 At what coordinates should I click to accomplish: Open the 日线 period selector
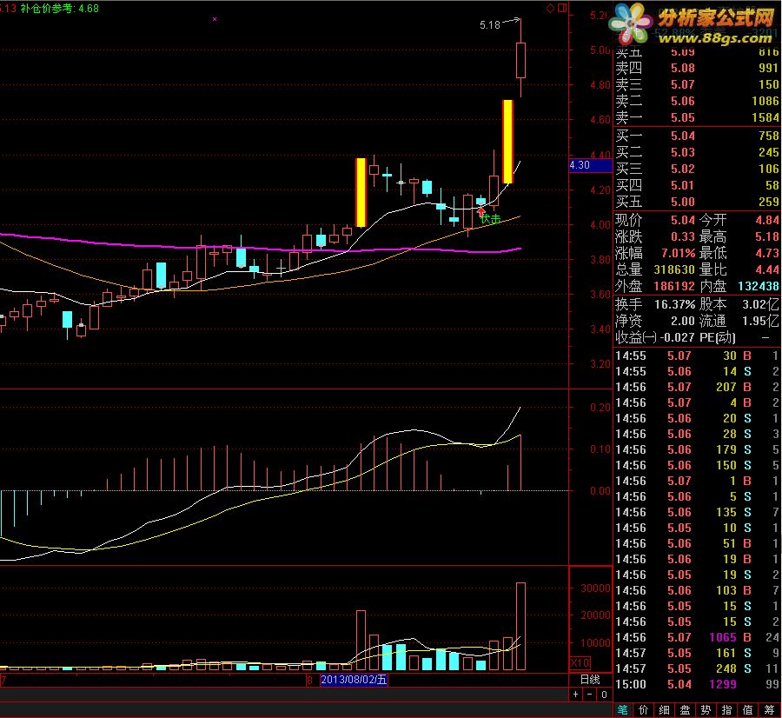click(590, 679)
